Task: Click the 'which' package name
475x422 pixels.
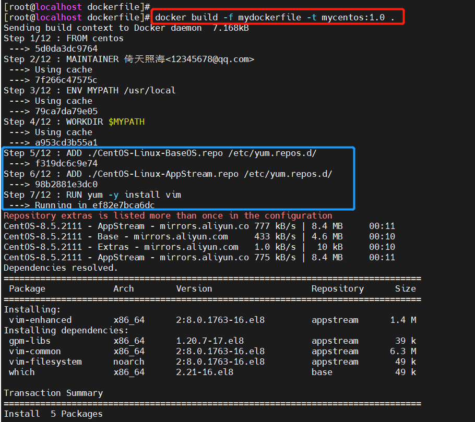Action: [22, 372]
